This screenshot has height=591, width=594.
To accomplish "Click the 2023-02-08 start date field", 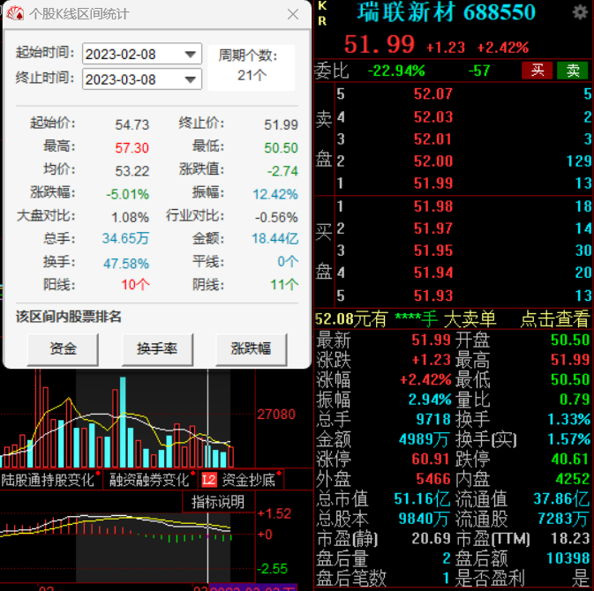I will tap(131, 55).
